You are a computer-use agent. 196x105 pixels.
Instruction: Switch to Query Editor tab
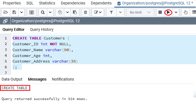(13, 29)
